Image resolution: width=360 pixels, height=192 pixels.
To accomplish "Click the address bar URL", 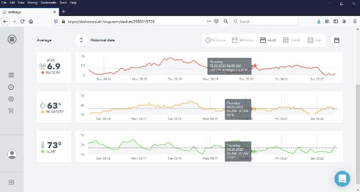I will 111,22.
